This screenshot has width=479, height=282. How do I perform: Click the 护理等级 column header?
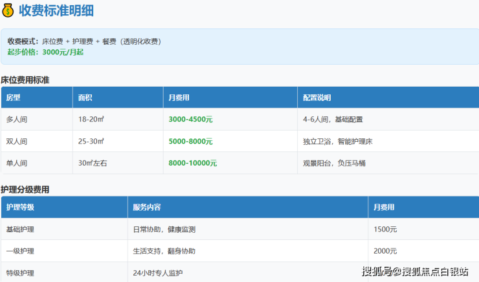click(20, 208)
